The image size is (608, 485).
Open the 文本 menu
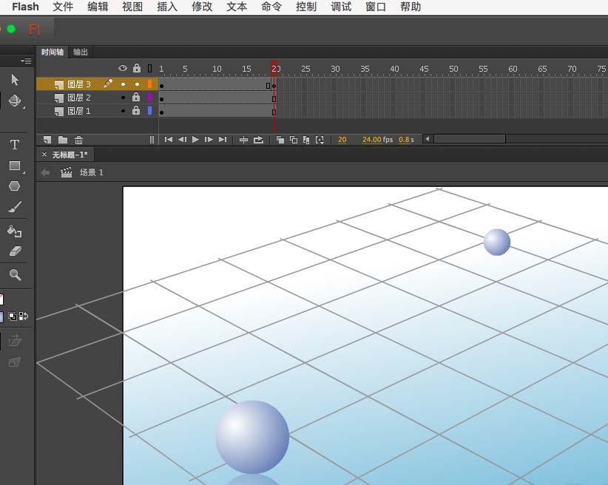[237, 7]
